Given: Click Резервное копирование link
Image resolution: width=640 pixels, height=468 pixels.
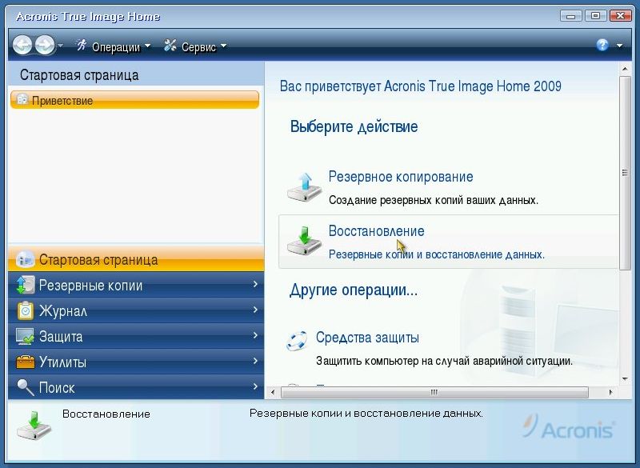Looking at the screenshot, I should click(x=401, y=177).
